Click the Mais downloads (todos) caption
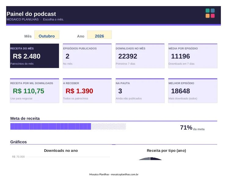Screen dimensions: 227x182 (183, 98)
